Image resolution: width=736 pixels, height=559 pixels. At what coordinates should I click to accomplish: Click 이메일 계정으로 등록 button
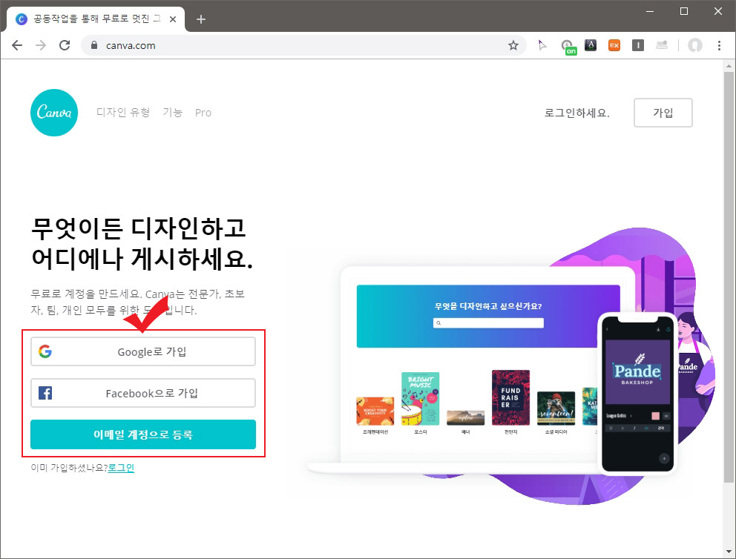[x=143, y=434]
